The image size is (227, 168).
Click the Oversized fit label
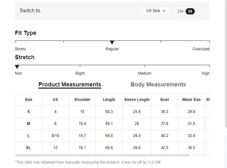(201, 49)
